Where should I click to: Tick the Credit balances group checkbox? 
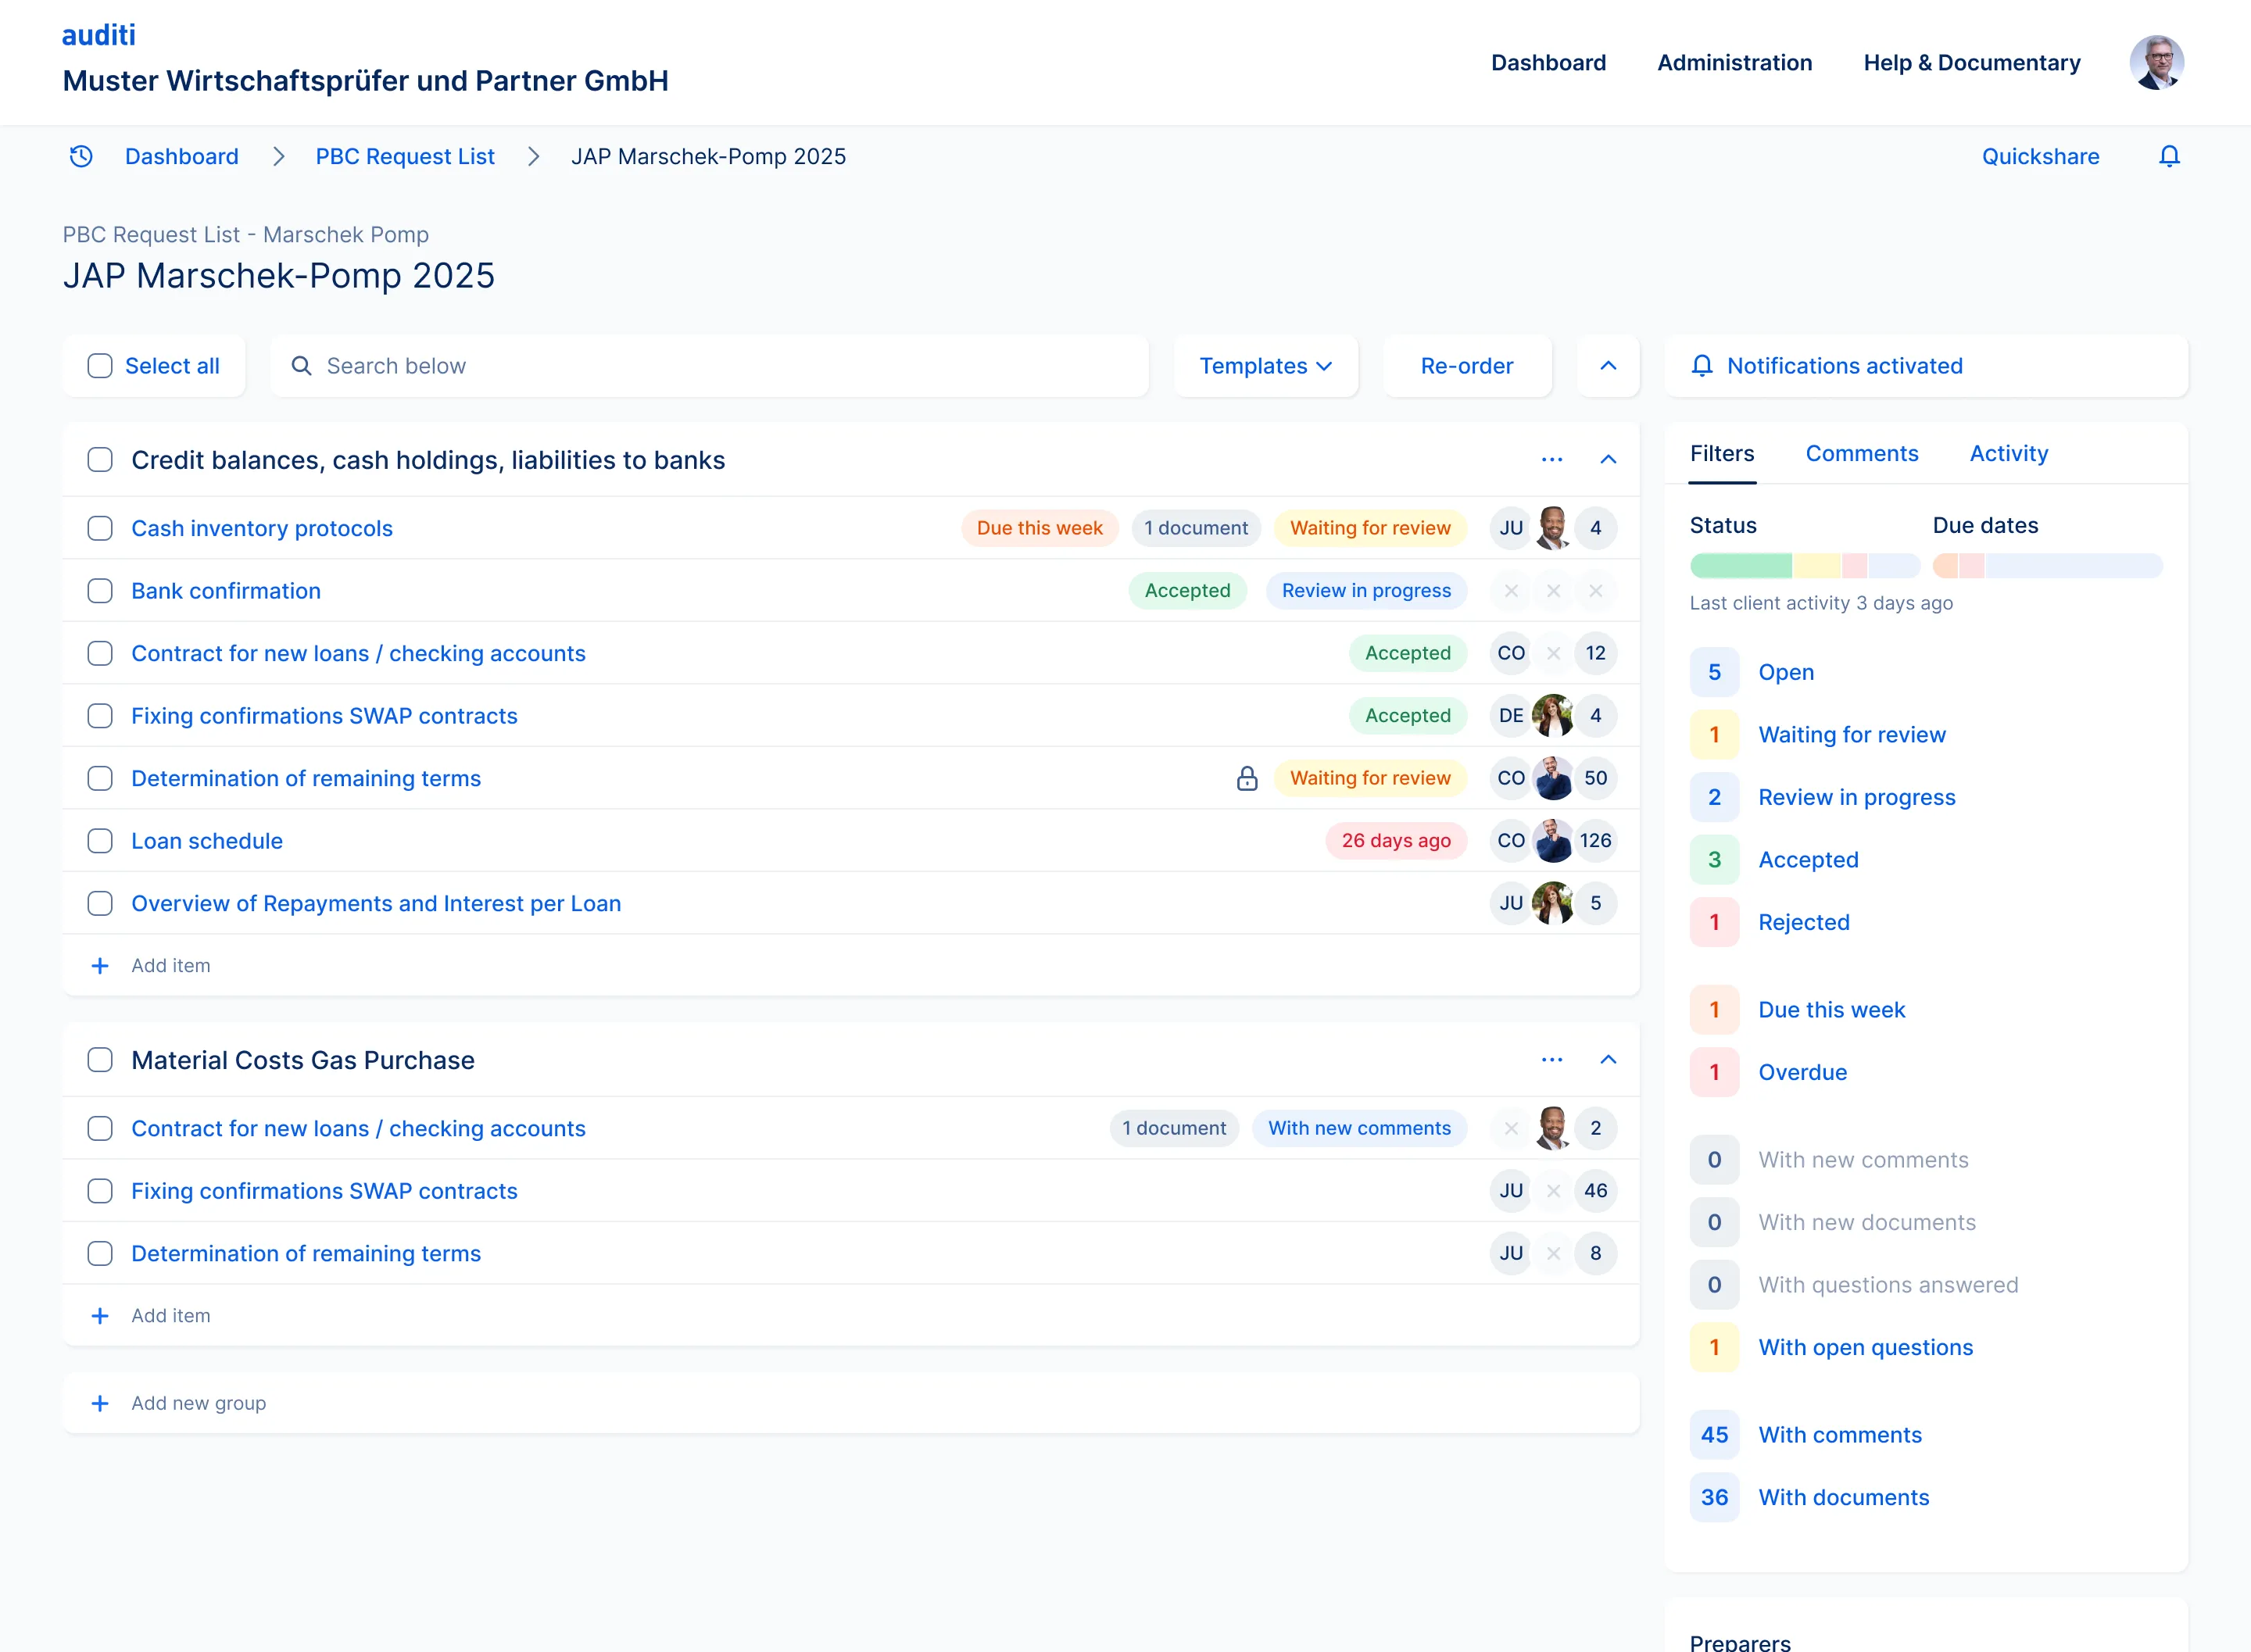[100, 460]
